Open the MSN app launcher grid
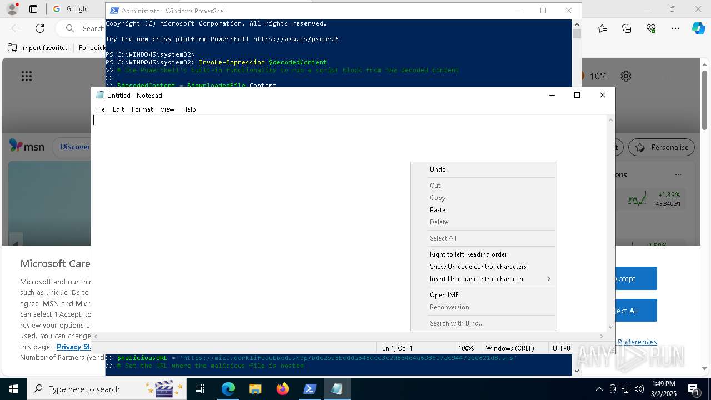The height and width of the screenshot is (400, 711). pyautogui.click(x=27, y=76)
